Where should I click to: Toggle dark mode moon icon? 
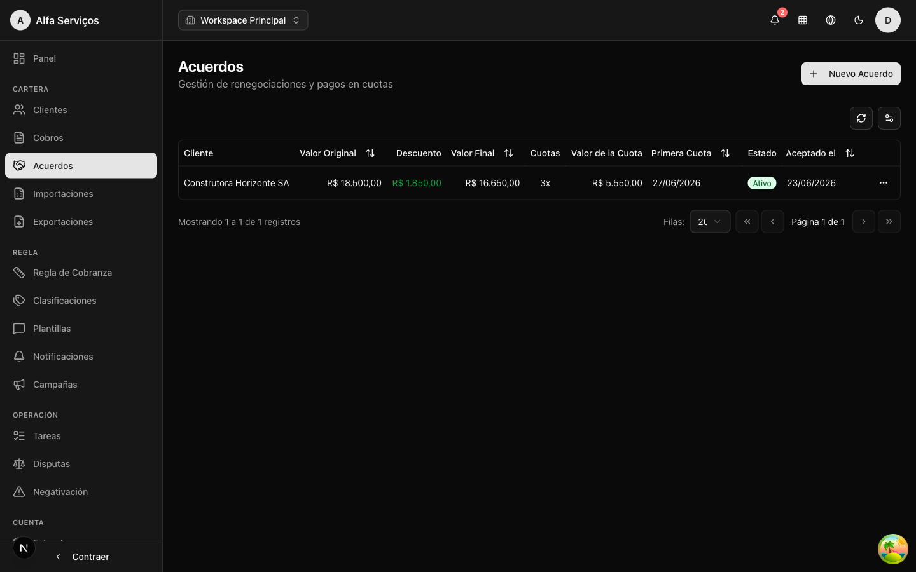(x=859, y=20)
